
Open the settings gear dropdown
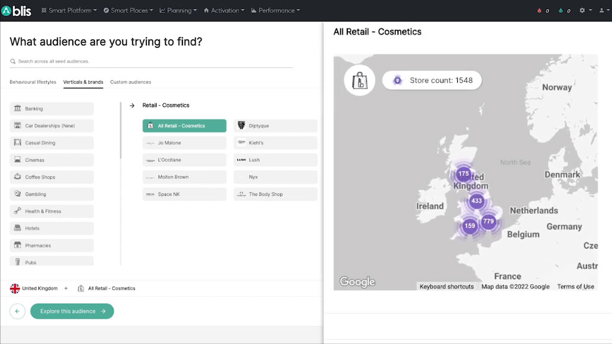click(x=586, y=11)
